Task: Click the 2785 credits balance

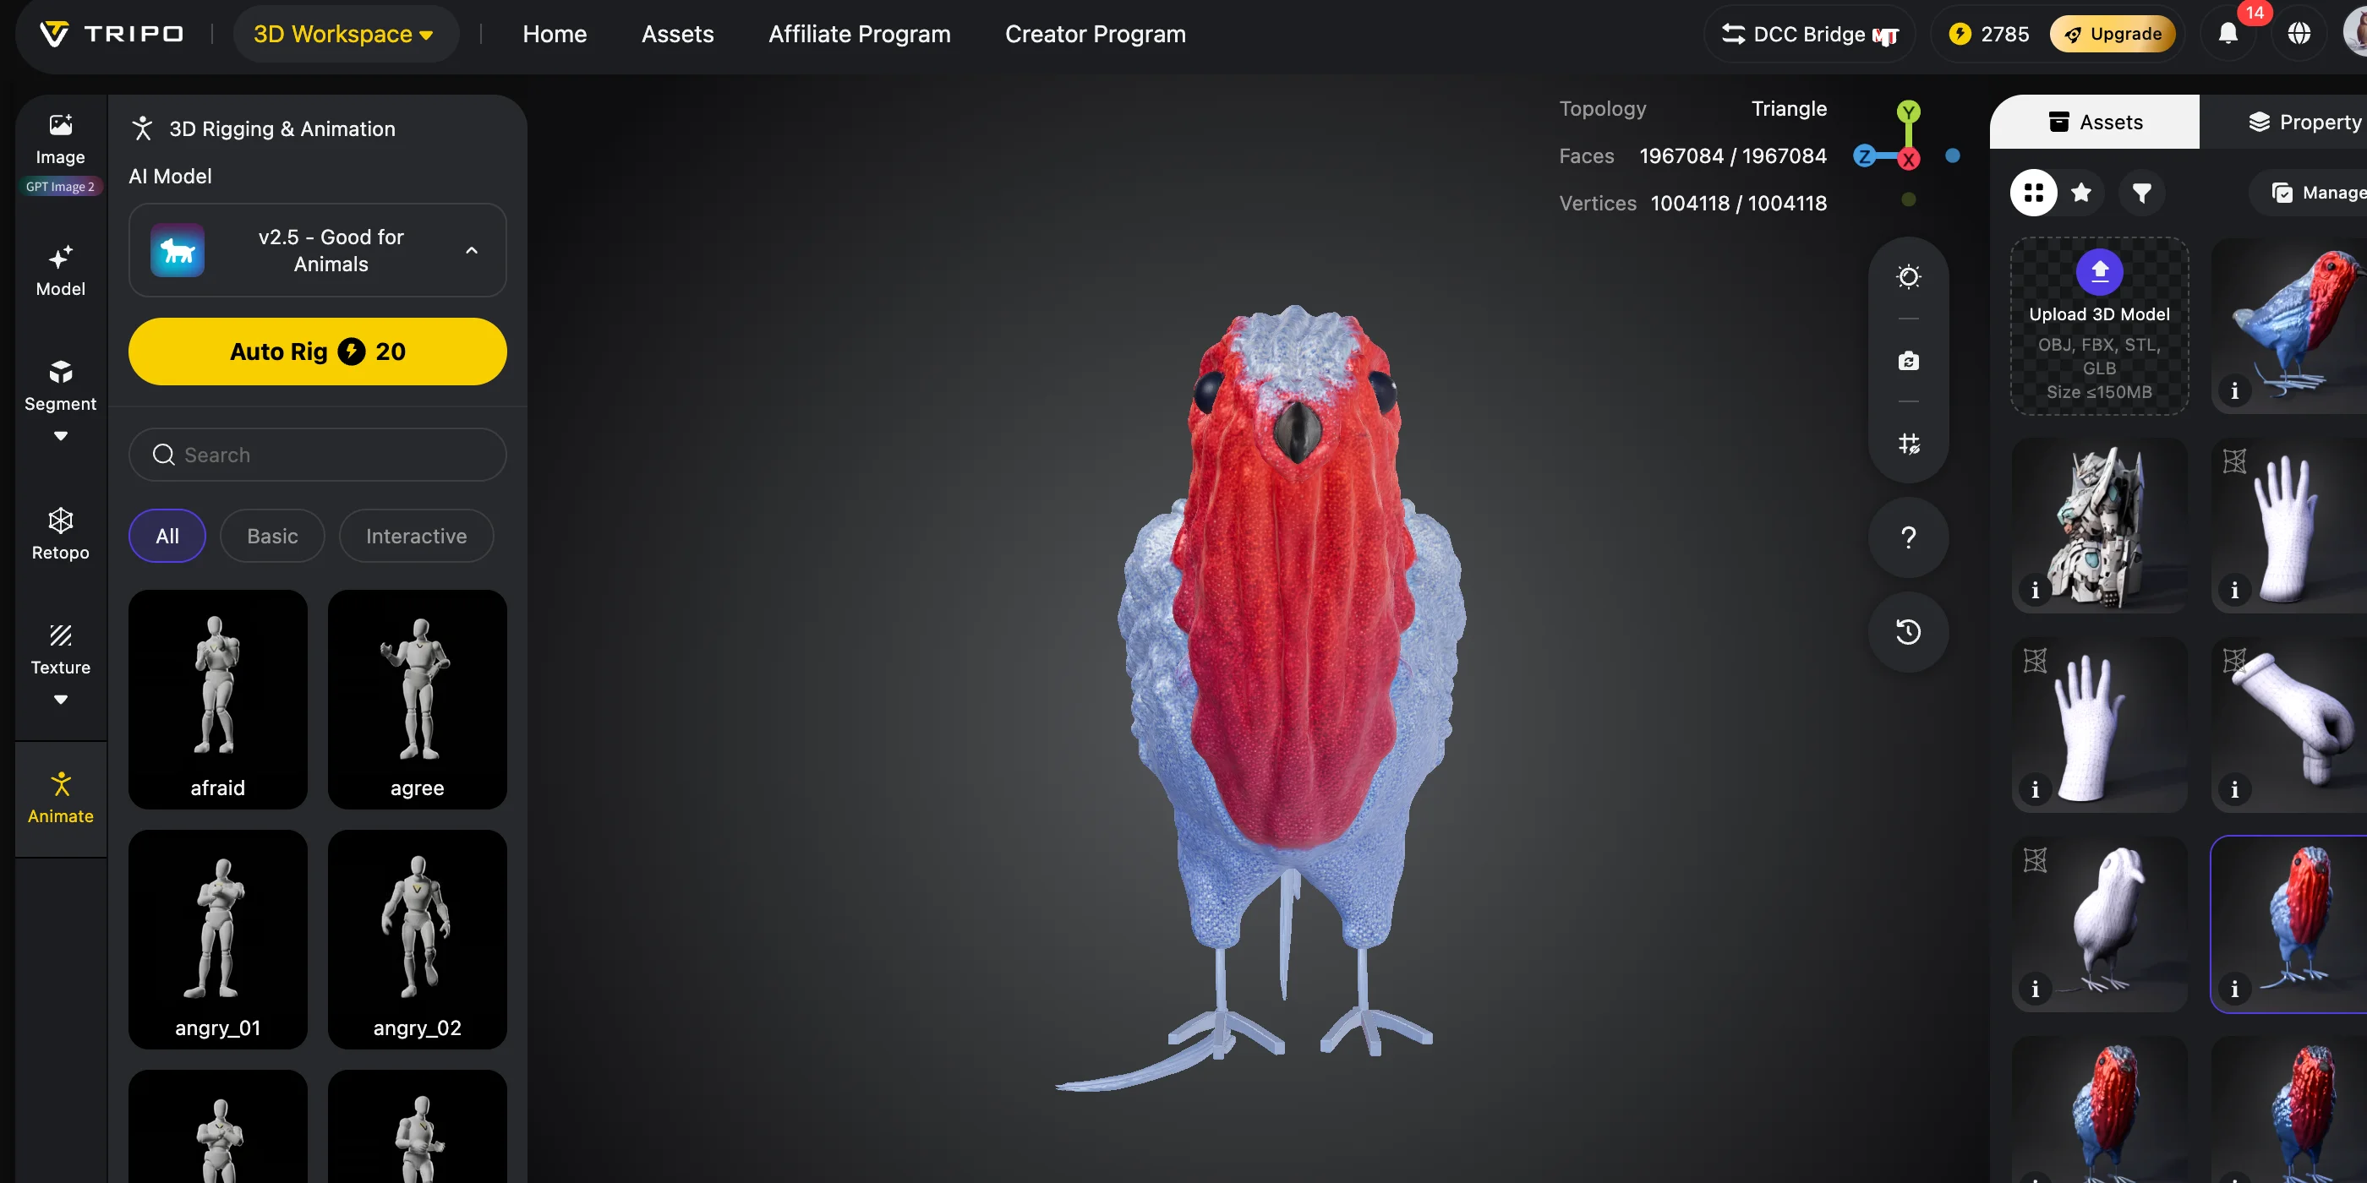Action: coord(1989,34)
